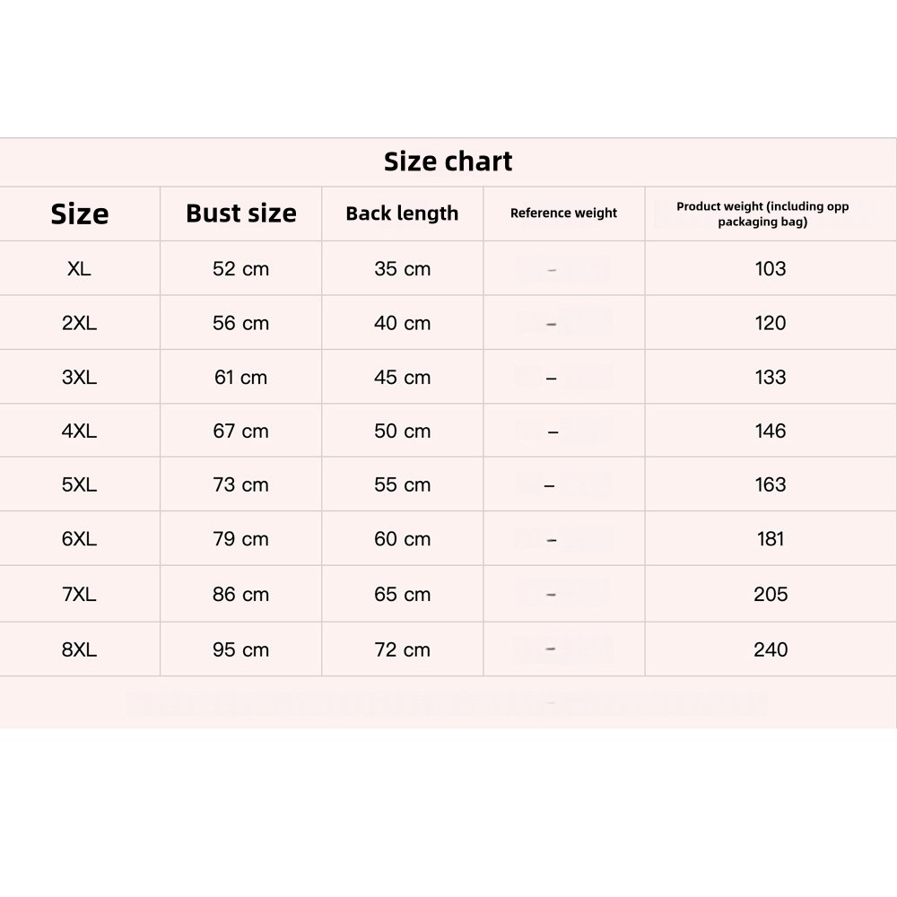Select the 5XL size cell
The width and height of the screenshot is (897, 897).
79,484
